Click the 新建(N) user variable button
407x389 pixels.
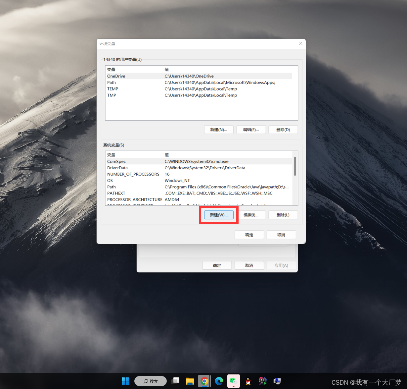pos(219,130)
